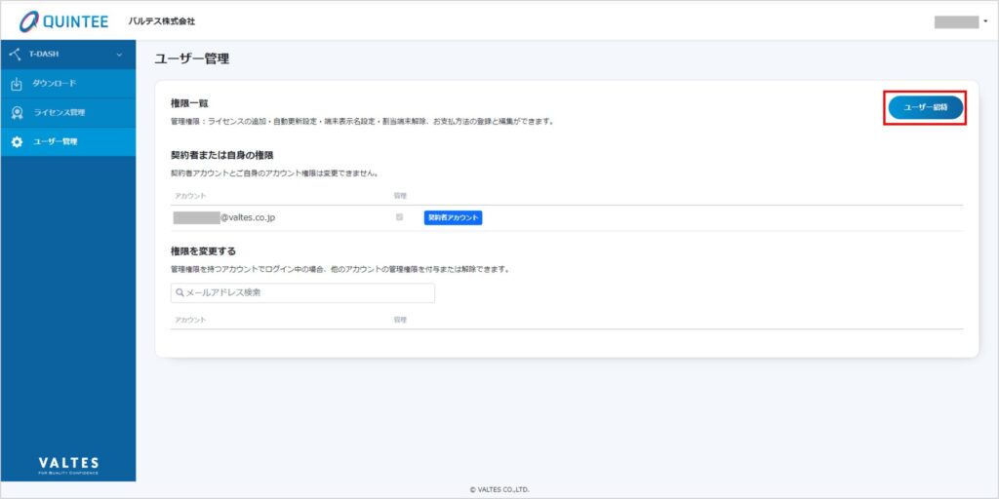Viewport: 999px width, 499px height.
Task: Click the 契約者アカウント badge
Action: click(453, 218)
